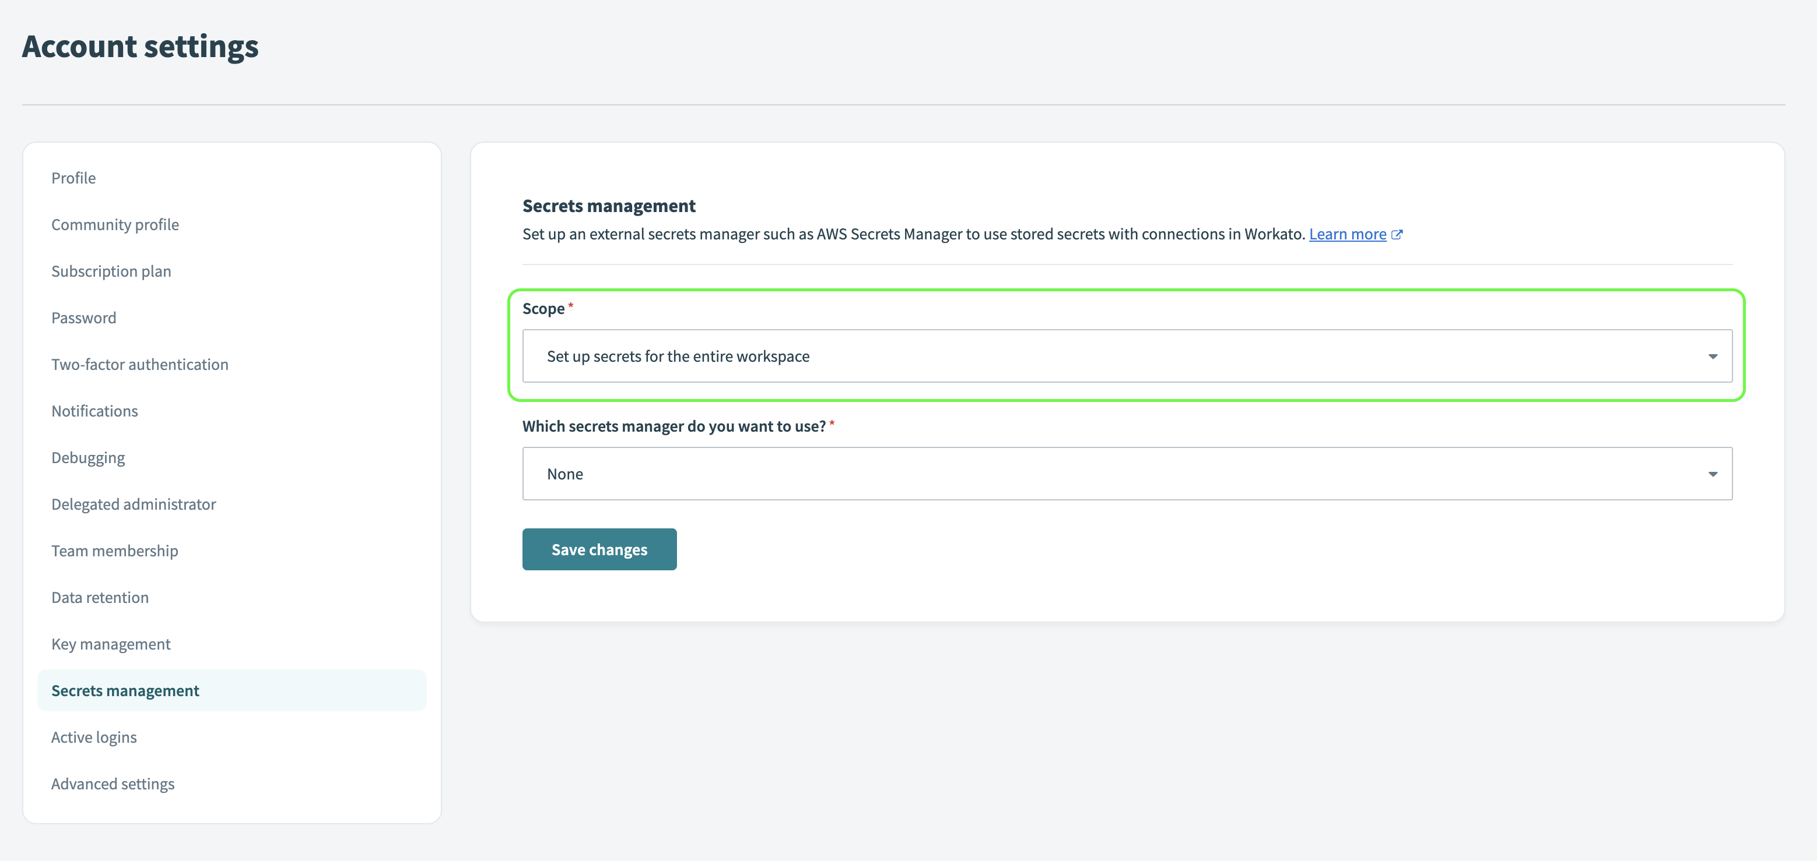The height and width of the screenshot is (861, 1817).
Task: Open the Community profile section
Action: 115,224
